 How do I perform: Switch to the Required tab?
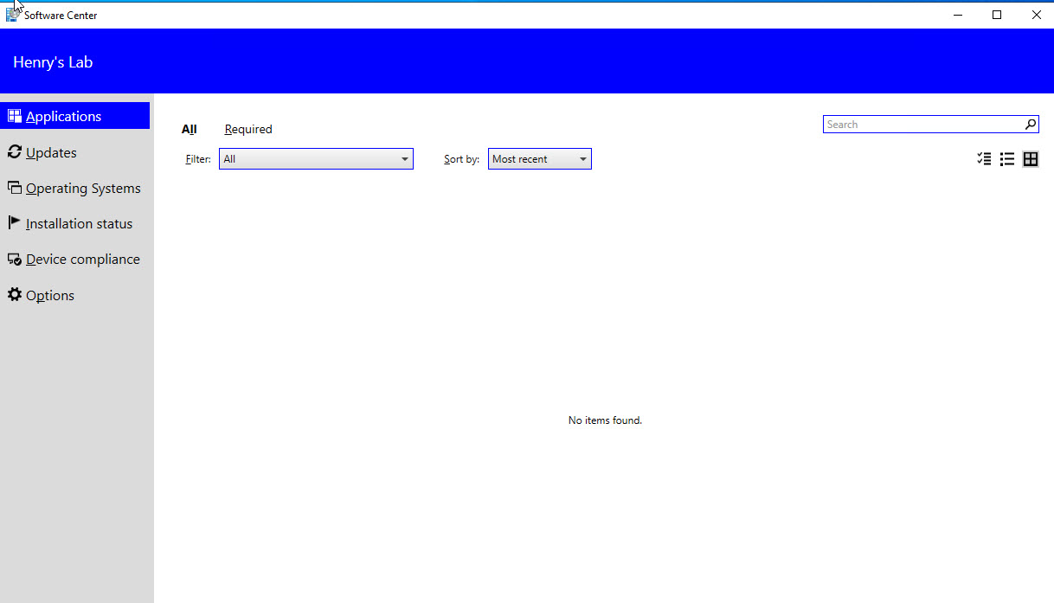248,130
